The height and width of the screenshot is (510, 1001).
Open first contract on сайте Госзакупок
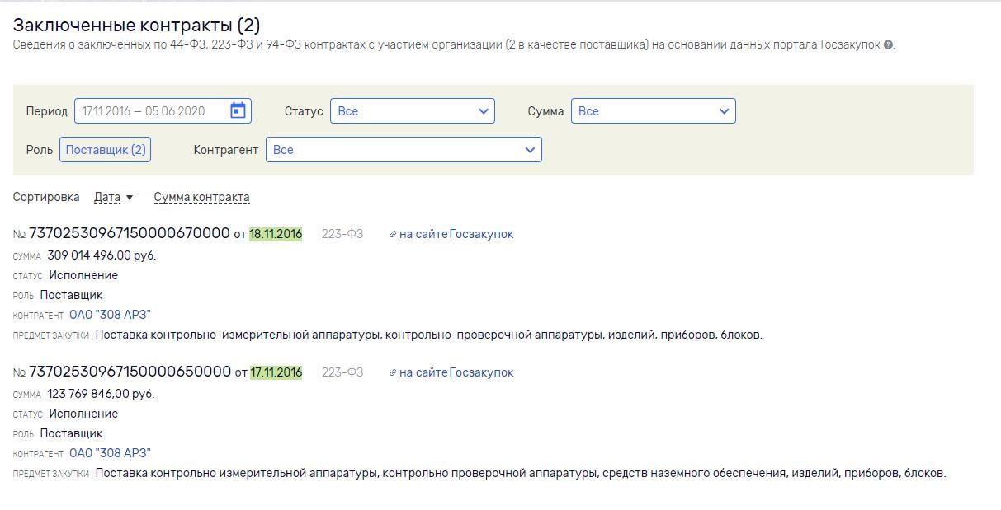click(456, 234)
